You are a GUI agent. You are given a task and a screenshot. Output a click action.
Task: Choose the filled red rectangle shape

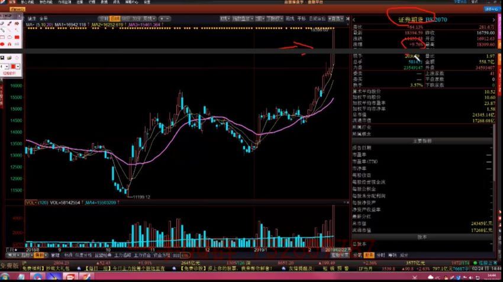(x=17, y=37)
